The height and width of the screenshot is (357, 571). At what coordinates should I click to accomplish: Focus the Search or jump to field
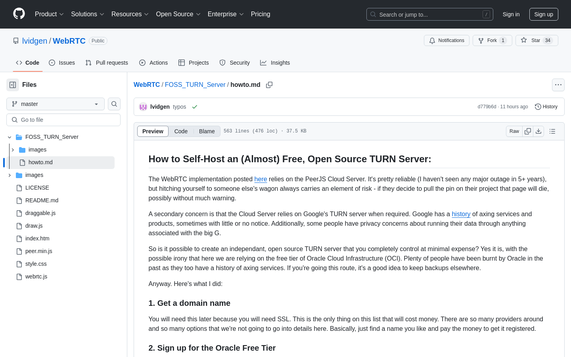tap(430, 14)
